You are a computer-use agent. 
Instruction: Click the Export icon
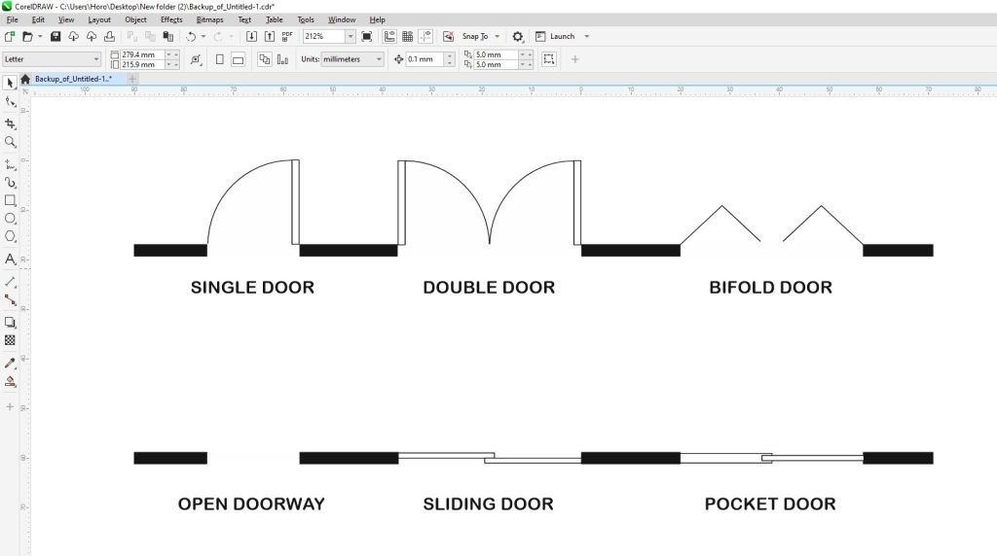point(269,37)
